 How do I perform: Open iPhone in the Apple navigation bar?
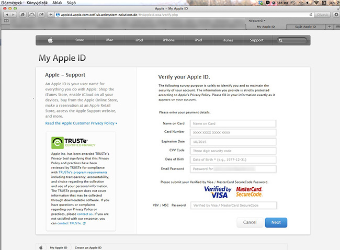point(169,40)
